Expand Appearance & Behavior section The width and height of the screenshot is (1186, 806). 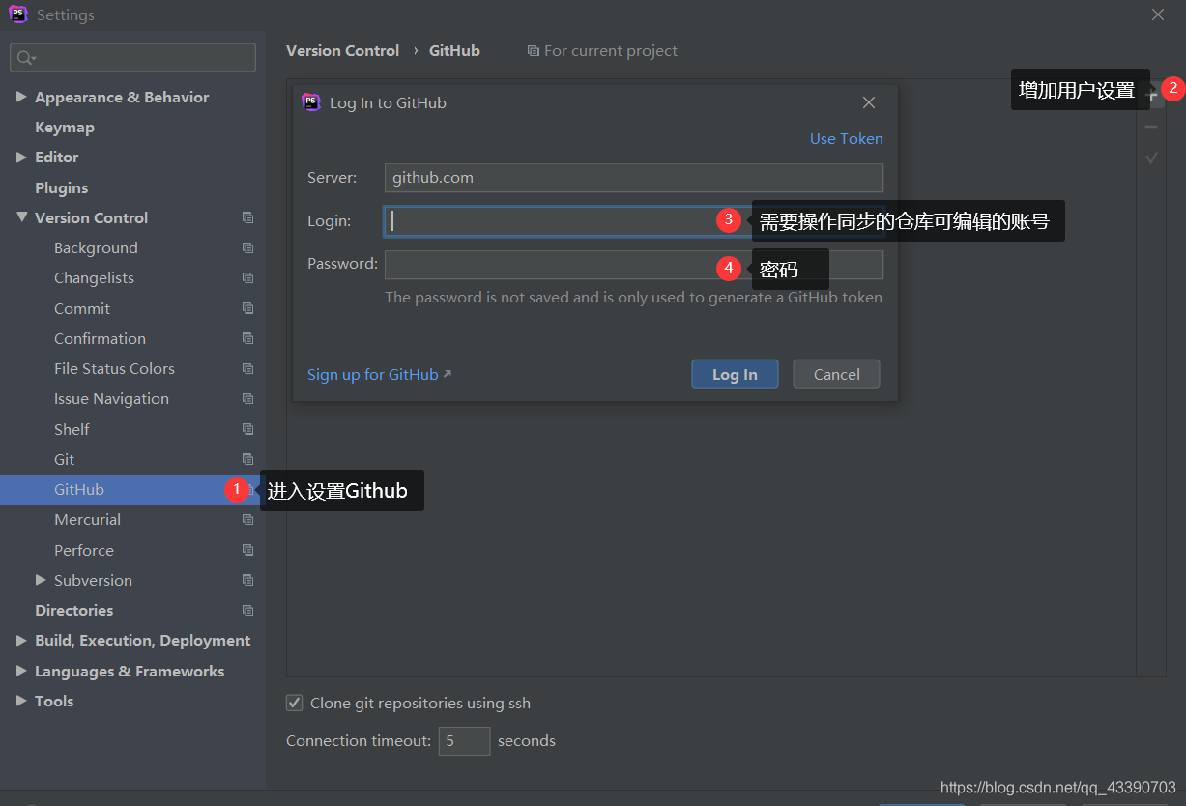[x=21, y=97]
